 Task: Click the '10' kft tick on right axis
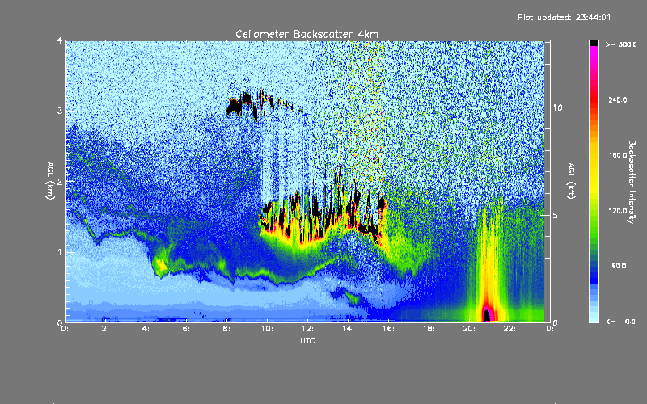point(557,107)
